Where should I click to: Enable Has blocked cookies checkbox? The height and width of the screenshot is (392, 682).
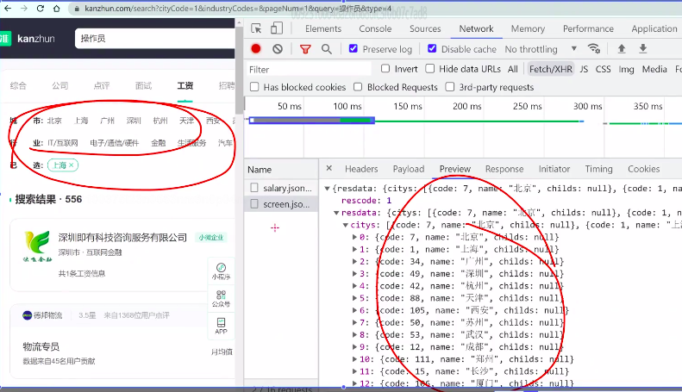254,87
